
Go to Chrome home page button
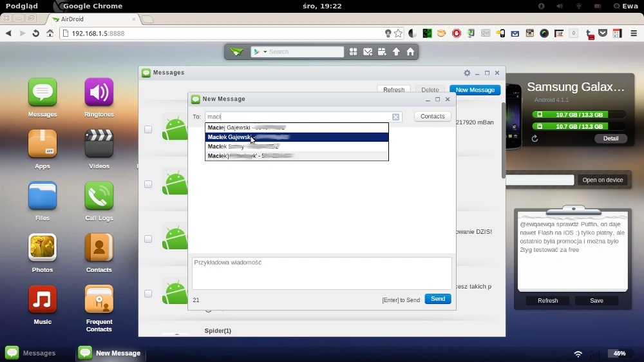click(x=50, y=33)
